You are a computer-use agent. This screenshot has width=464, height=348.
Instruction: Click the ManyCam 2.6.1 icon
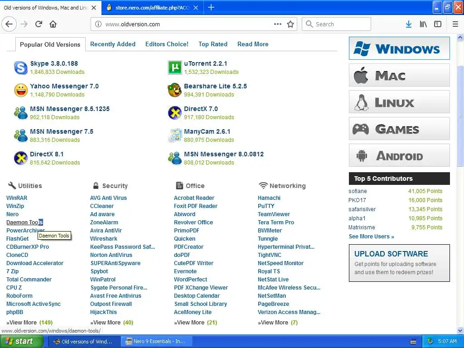click(x=174, y=135)
